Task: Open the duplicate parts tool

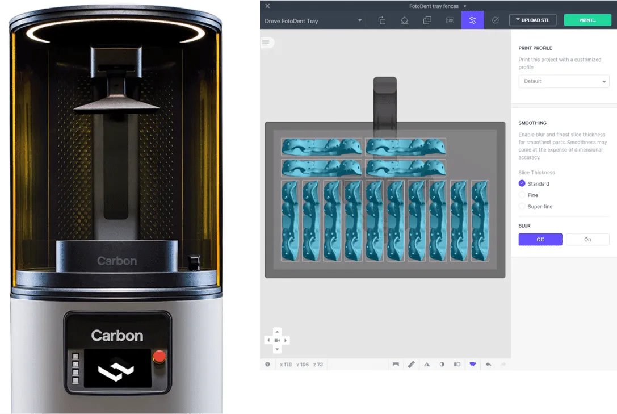Action: 427,20
